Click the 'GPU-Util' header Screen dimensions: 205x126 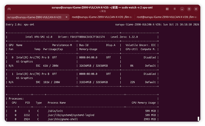(x=132, y=49)
